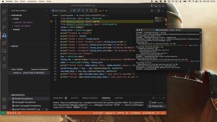Image resolution: width=217 pixels, height=122 pixels.
Task: Maximize the bottom panel
Action: (160, 98)
